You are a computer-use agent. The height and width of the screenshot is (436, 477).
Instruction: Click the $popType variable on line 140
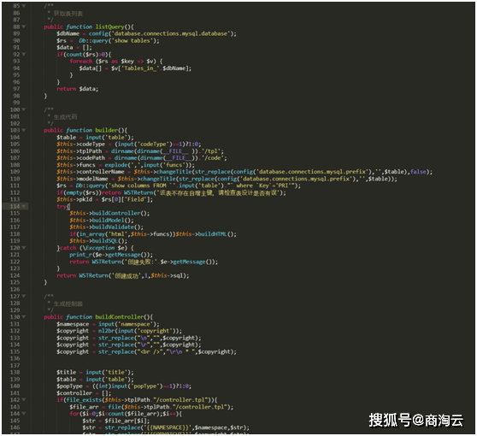coord(69,386)
